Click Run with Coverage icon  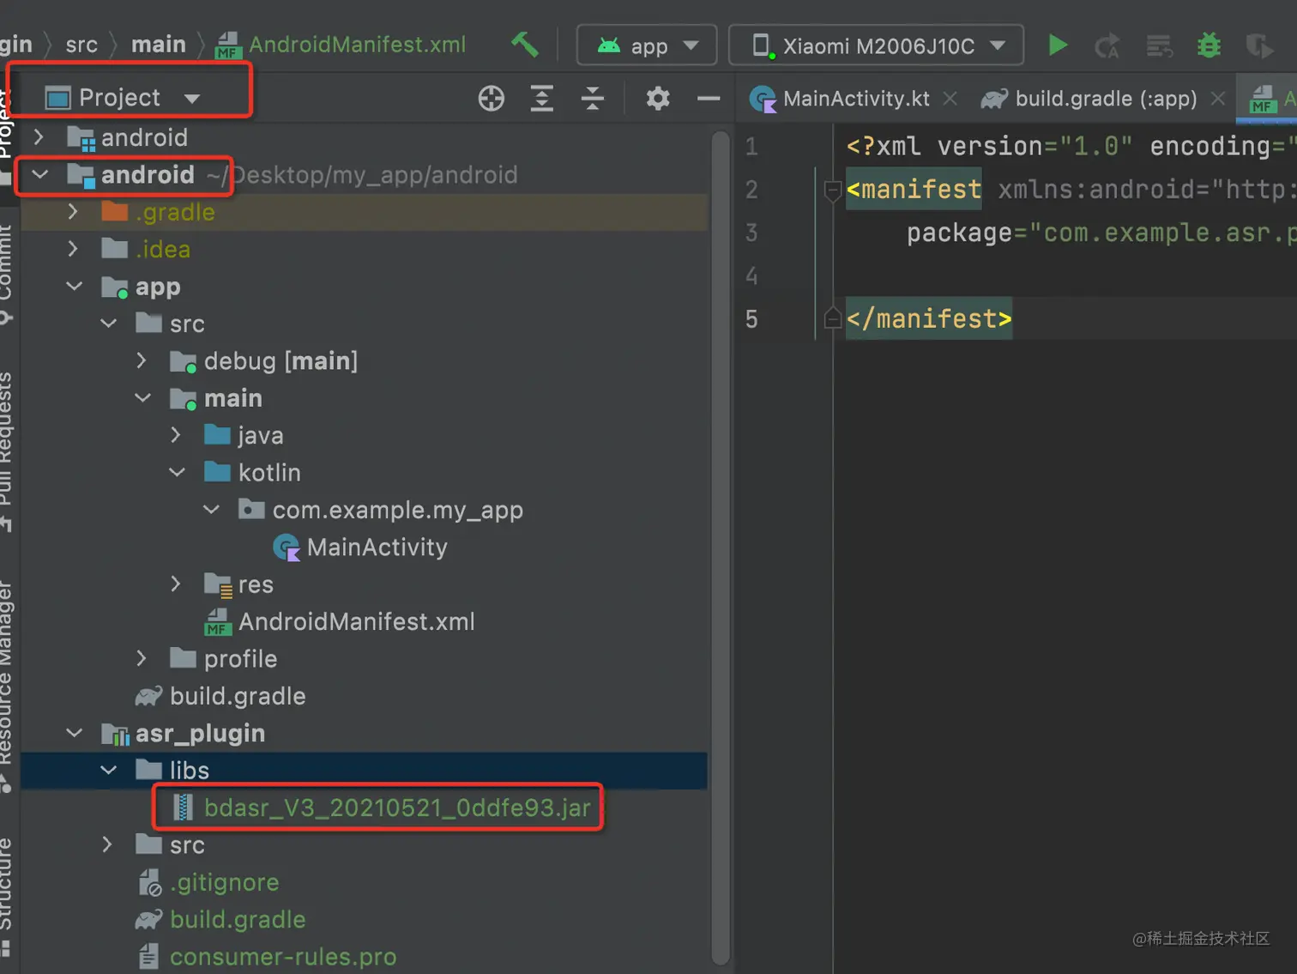(1259, 45)
